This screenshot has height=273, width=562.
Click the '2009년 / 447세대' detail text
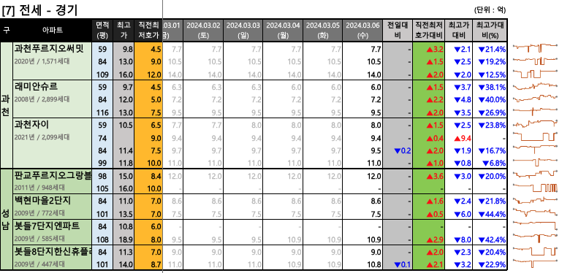pos(39,264)
